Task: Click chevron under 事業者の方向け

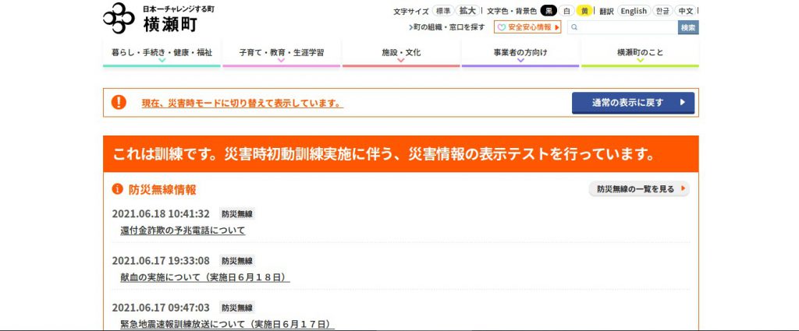Action: click(520, 60)
